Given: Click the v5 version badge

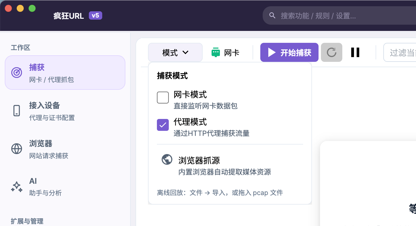Looking at the screenshot, I should [x=95, y=15].
